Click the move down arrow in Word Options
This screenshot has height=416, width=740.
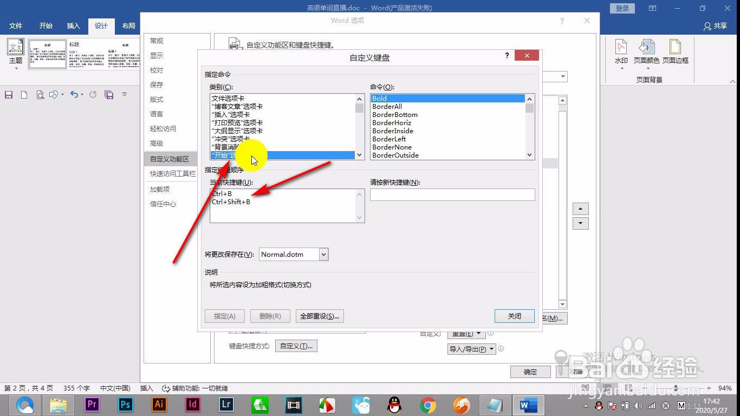580,223
